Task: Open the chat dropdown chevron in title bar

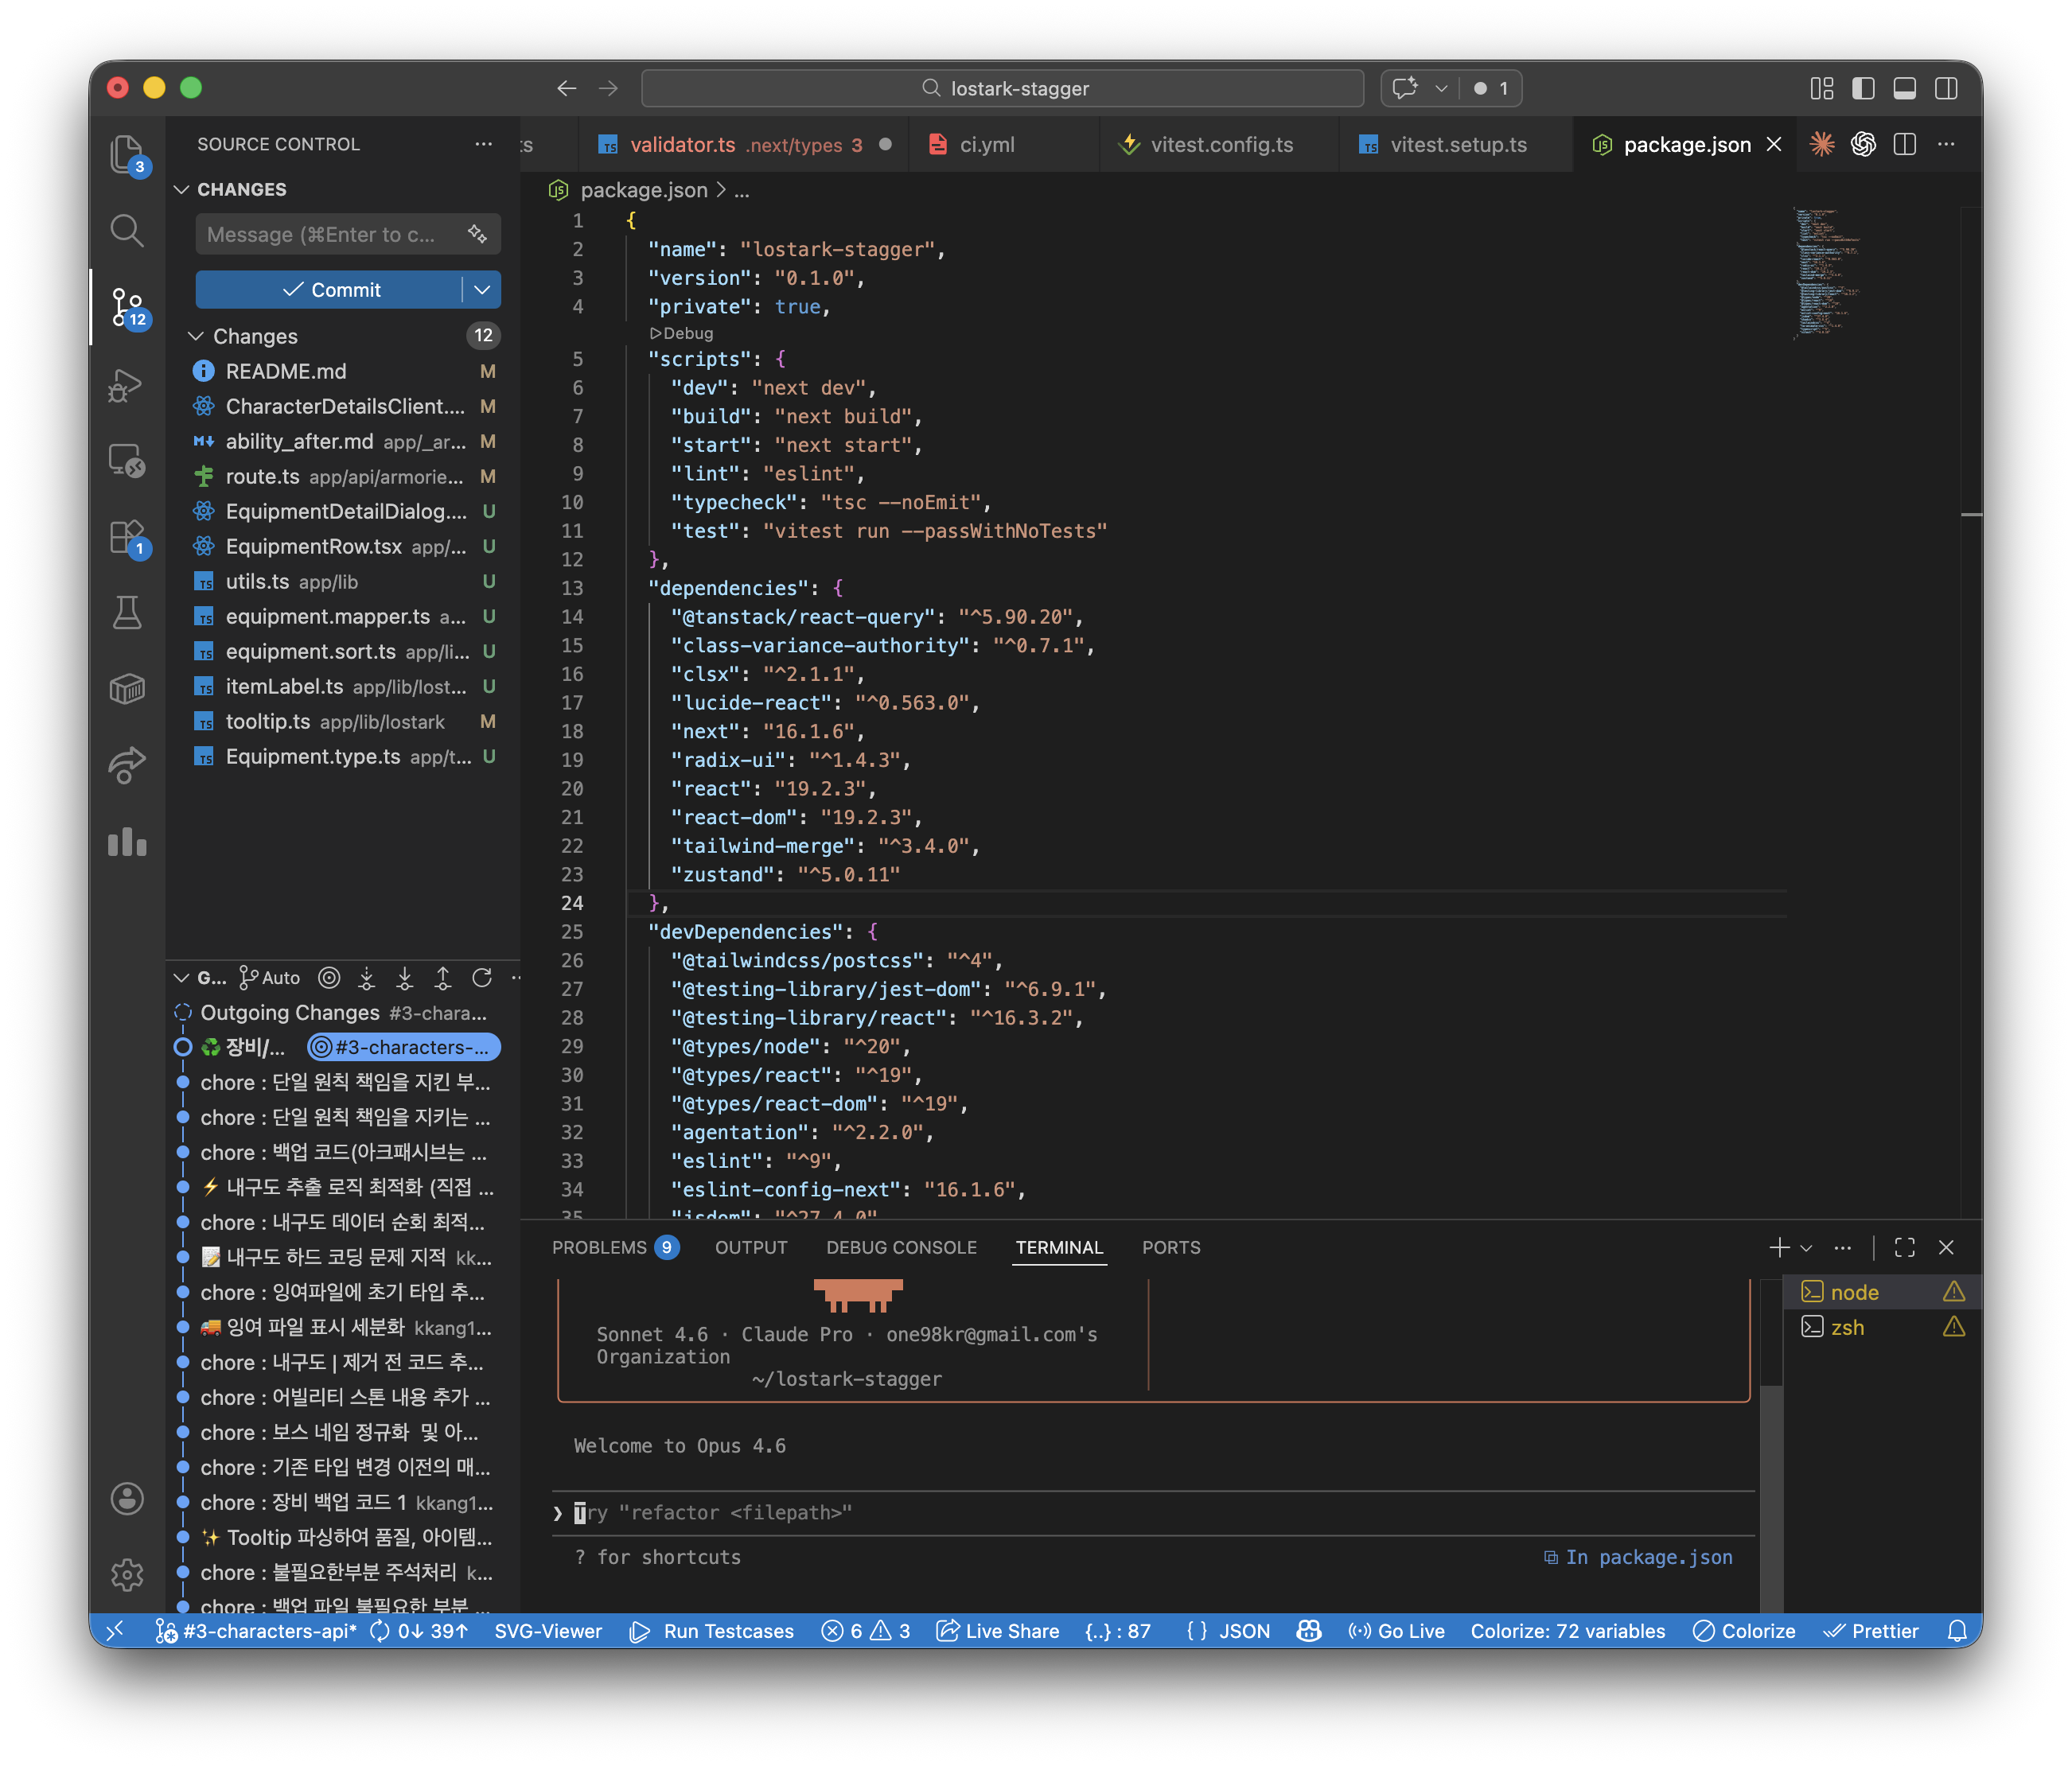Action: [1441, 88]
